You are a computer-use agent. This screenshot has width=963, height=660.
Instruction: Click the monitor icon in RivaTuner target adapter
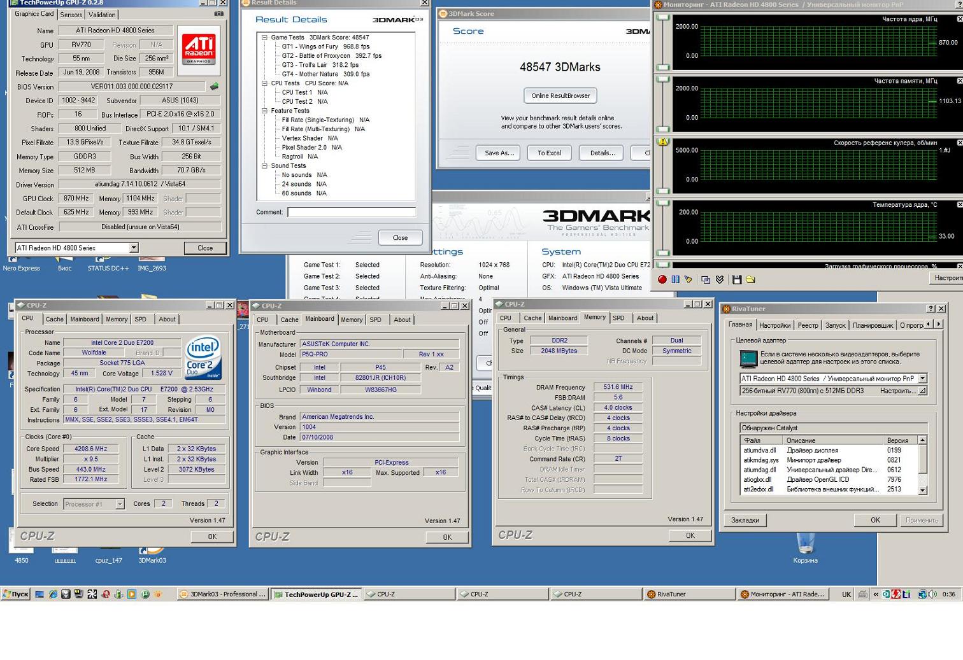(748, 360)
